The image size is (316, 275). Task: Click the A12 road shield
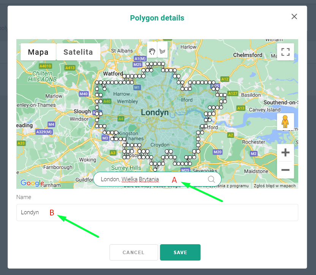point(225,79)
